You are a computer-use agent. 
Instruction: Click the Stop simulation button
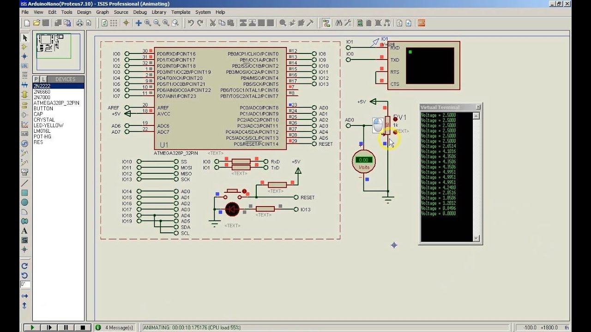tap(83, 327)
